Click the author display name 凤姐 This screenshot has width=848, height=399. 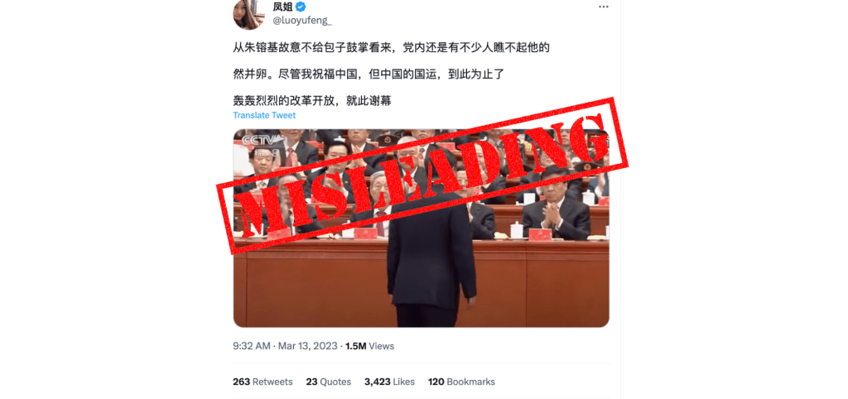[283, 7]
